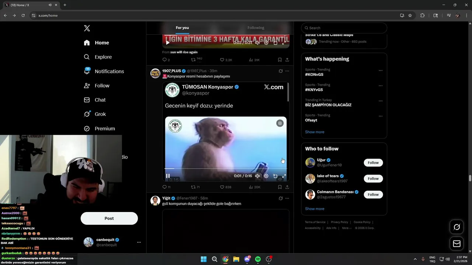Share the top post with 31K views
Viewport: 472px width, 265px height.
287,60
